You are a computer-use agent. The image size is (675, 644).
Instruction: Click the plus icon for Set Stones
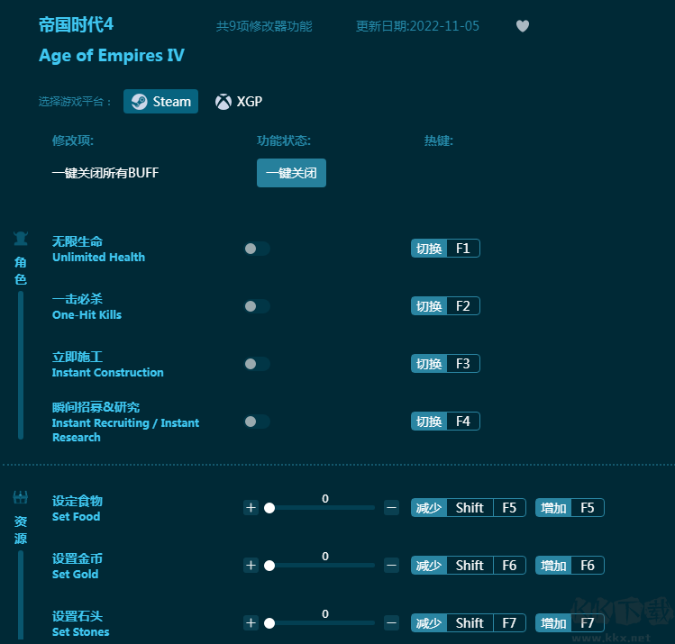coord(251,623)
